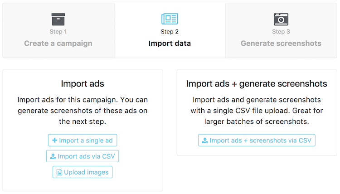340x194 pixels.
Task: Open the Create a campaign step
Action: [x=58, y=44]
